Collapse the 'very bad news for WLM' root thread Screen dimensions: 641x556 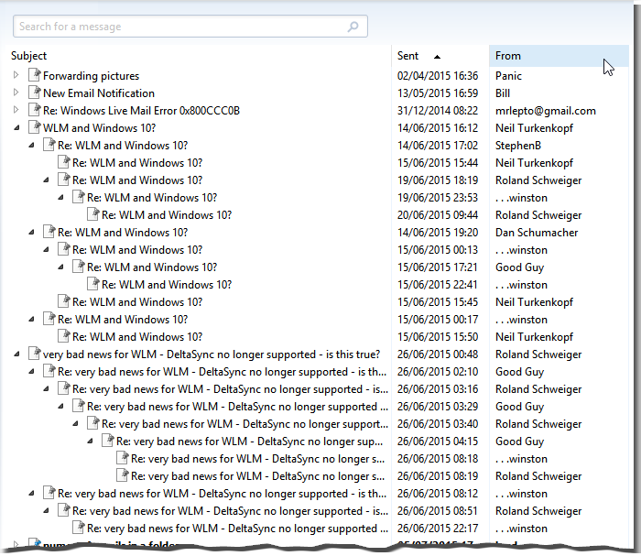(x=16, y=354)
